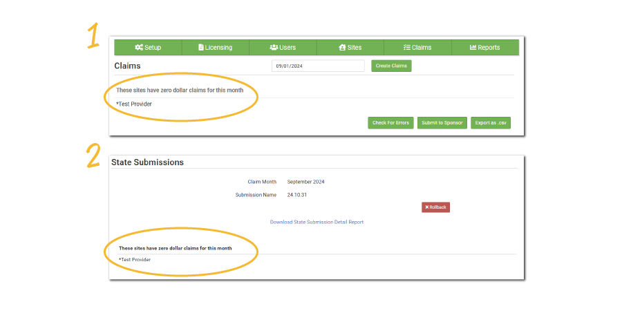This screenshot has width=622, height=311.
Task: Focus the 09/01/2024 claim date field
Action: pos(318,66)
